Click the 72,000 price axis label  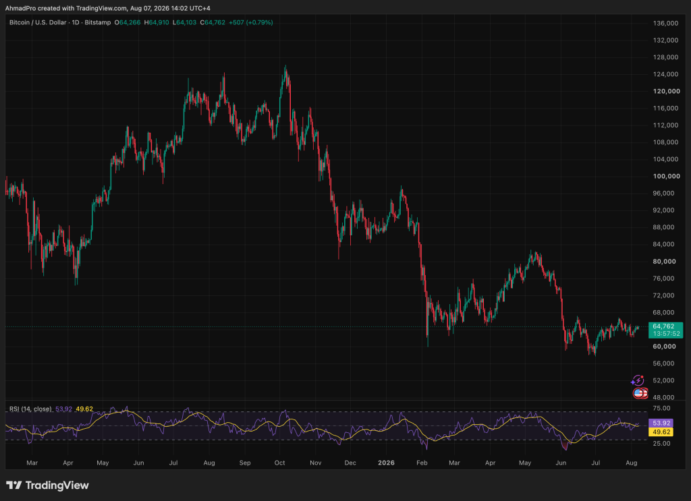tap(663, 295)
